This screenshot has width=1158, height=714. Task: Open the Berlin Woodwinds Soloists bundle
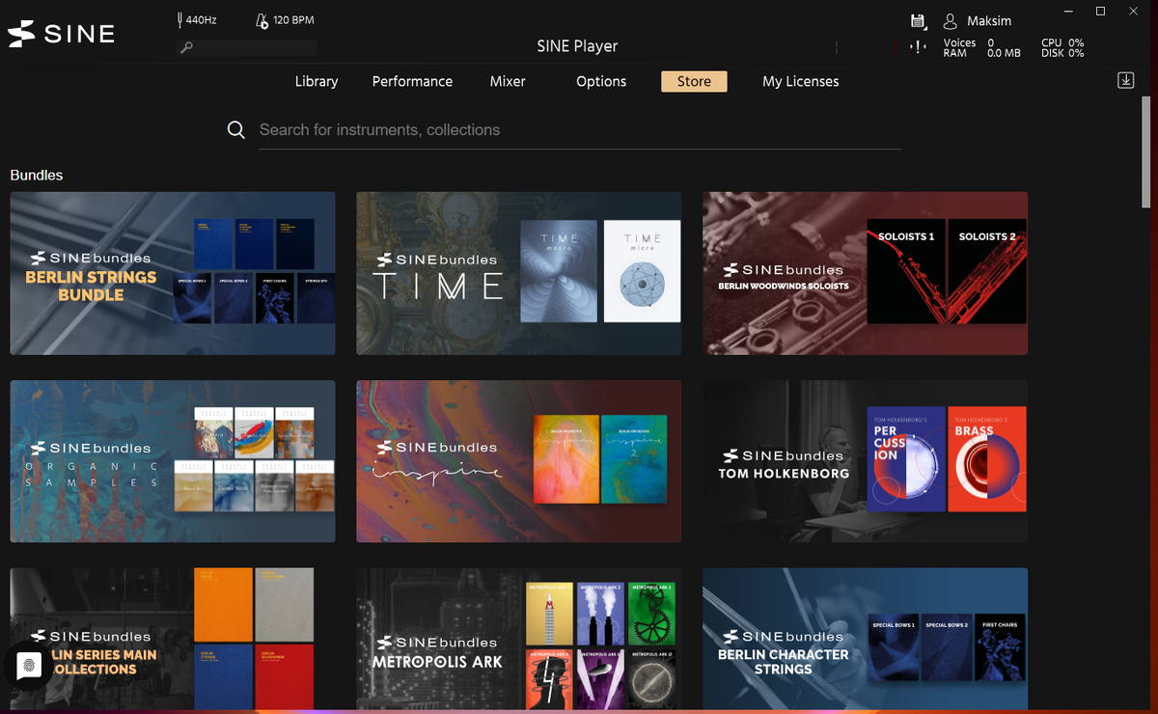tap(865, 273)
